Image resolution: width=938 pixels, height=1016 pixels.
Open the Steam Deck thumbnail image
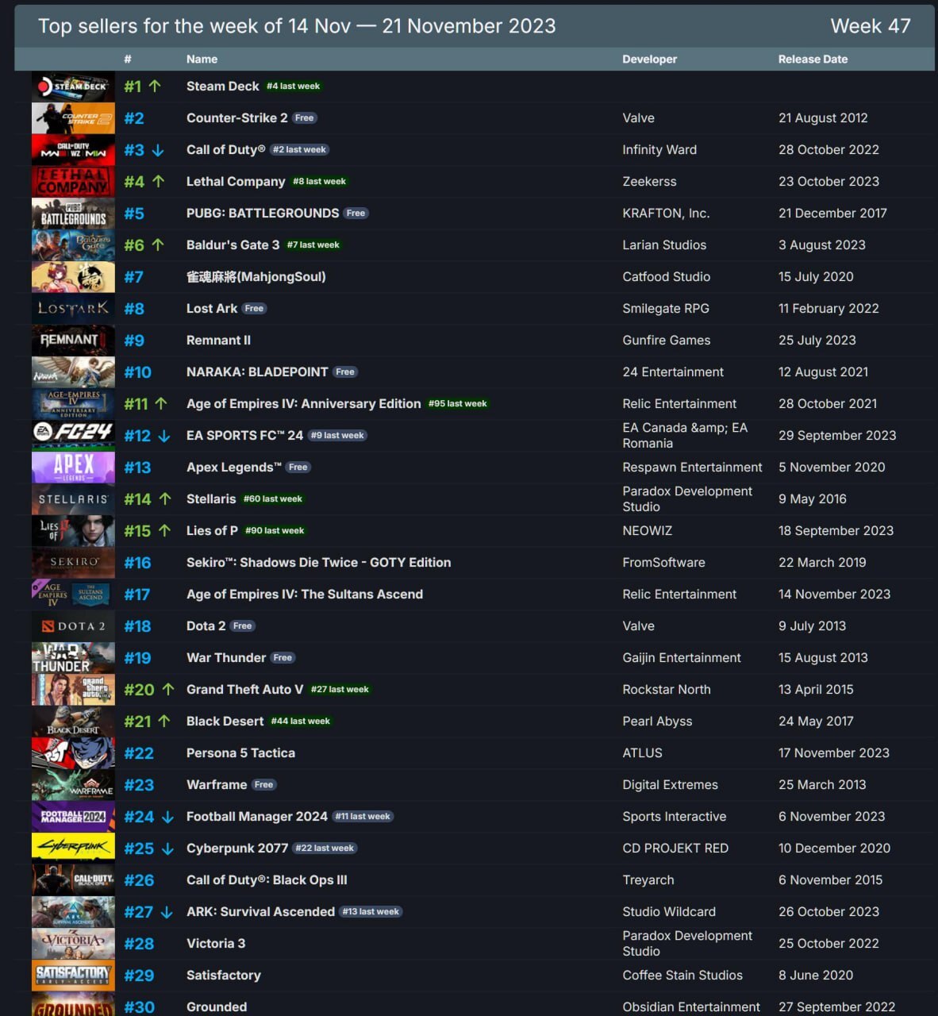coord(73,87)
